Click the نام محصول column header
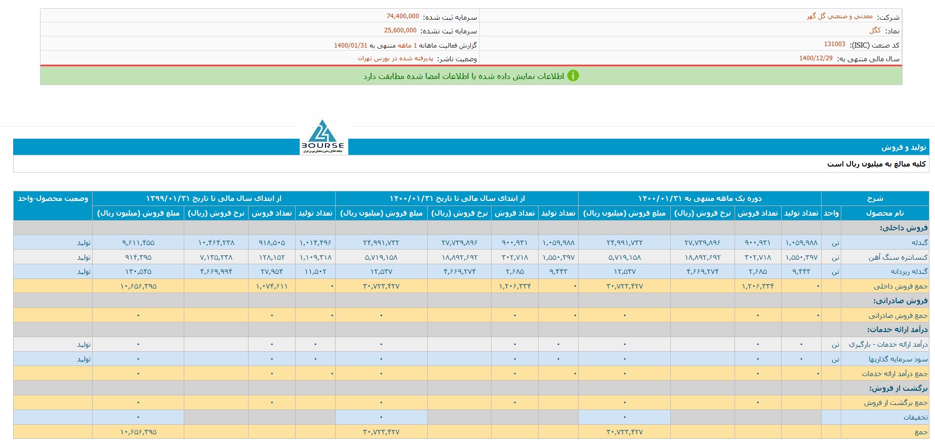 884,213
